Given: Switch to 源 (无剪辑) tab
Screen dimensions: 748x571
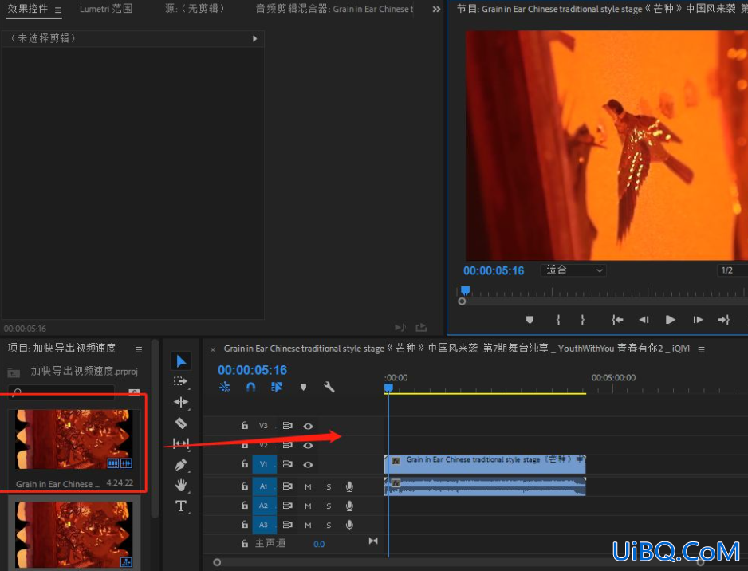Looking at the screenshot, I should (x=195, y=9).
